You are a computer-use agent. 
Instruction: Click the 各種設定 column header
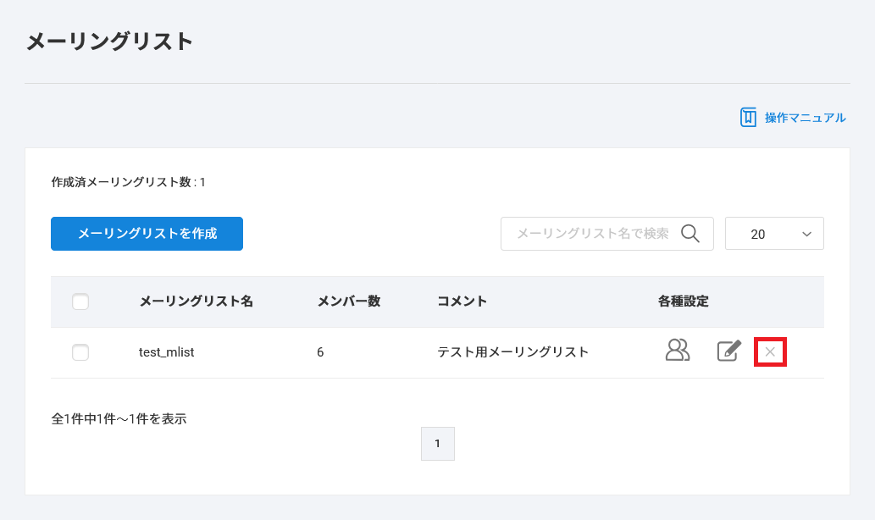pyautogui.click(x=683, y=301)
